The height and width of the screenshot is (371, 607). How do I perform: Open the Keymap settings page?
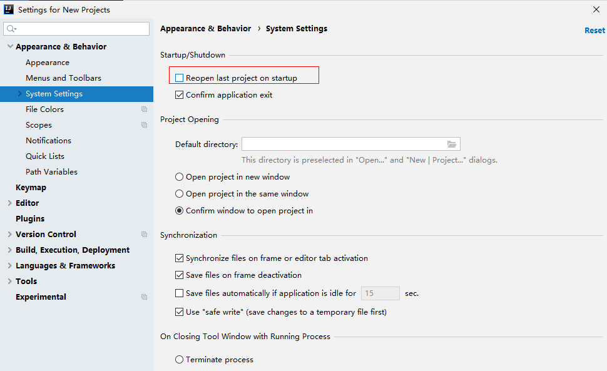31,188
